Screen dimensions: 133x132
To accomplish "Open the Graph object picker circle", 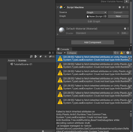I will click(105, 16).
